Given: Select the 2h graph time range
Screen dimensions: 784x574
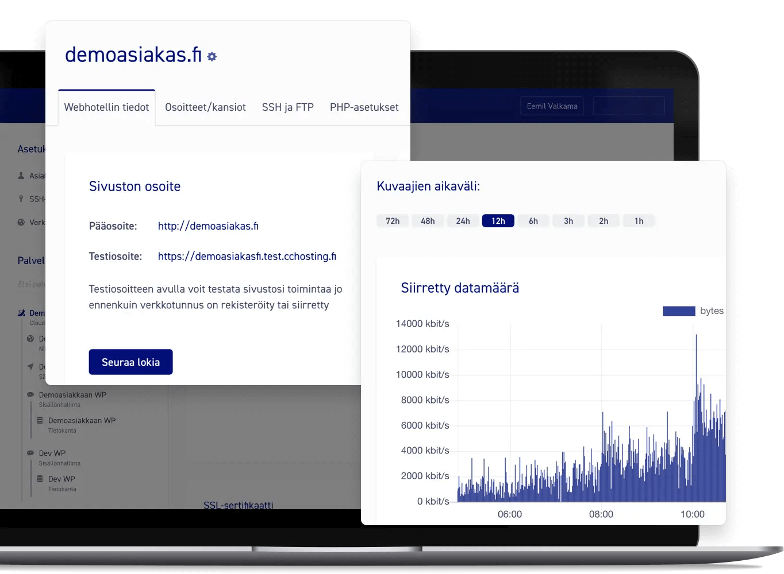Looking at the screenshot, I should [x=604, y=221].
